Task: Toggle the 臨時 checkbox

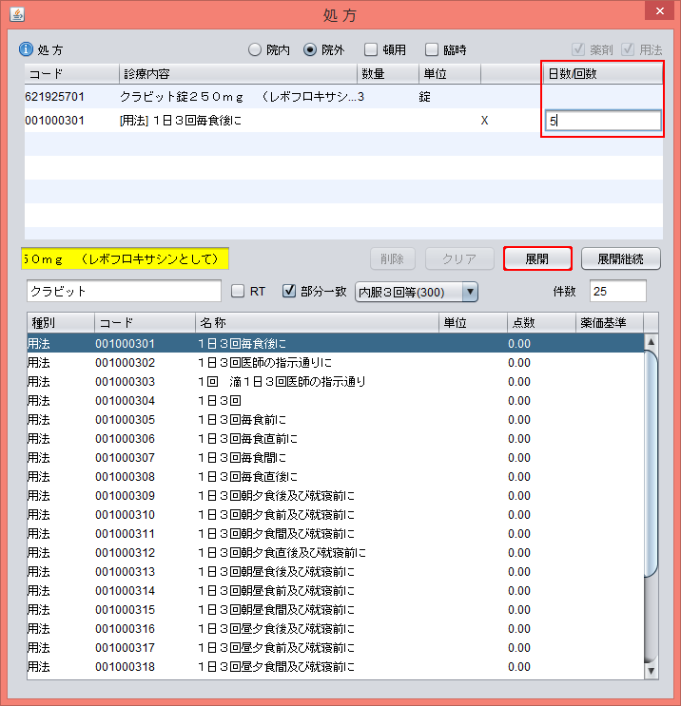Action: pyautogui.click(x=433, y=49)
